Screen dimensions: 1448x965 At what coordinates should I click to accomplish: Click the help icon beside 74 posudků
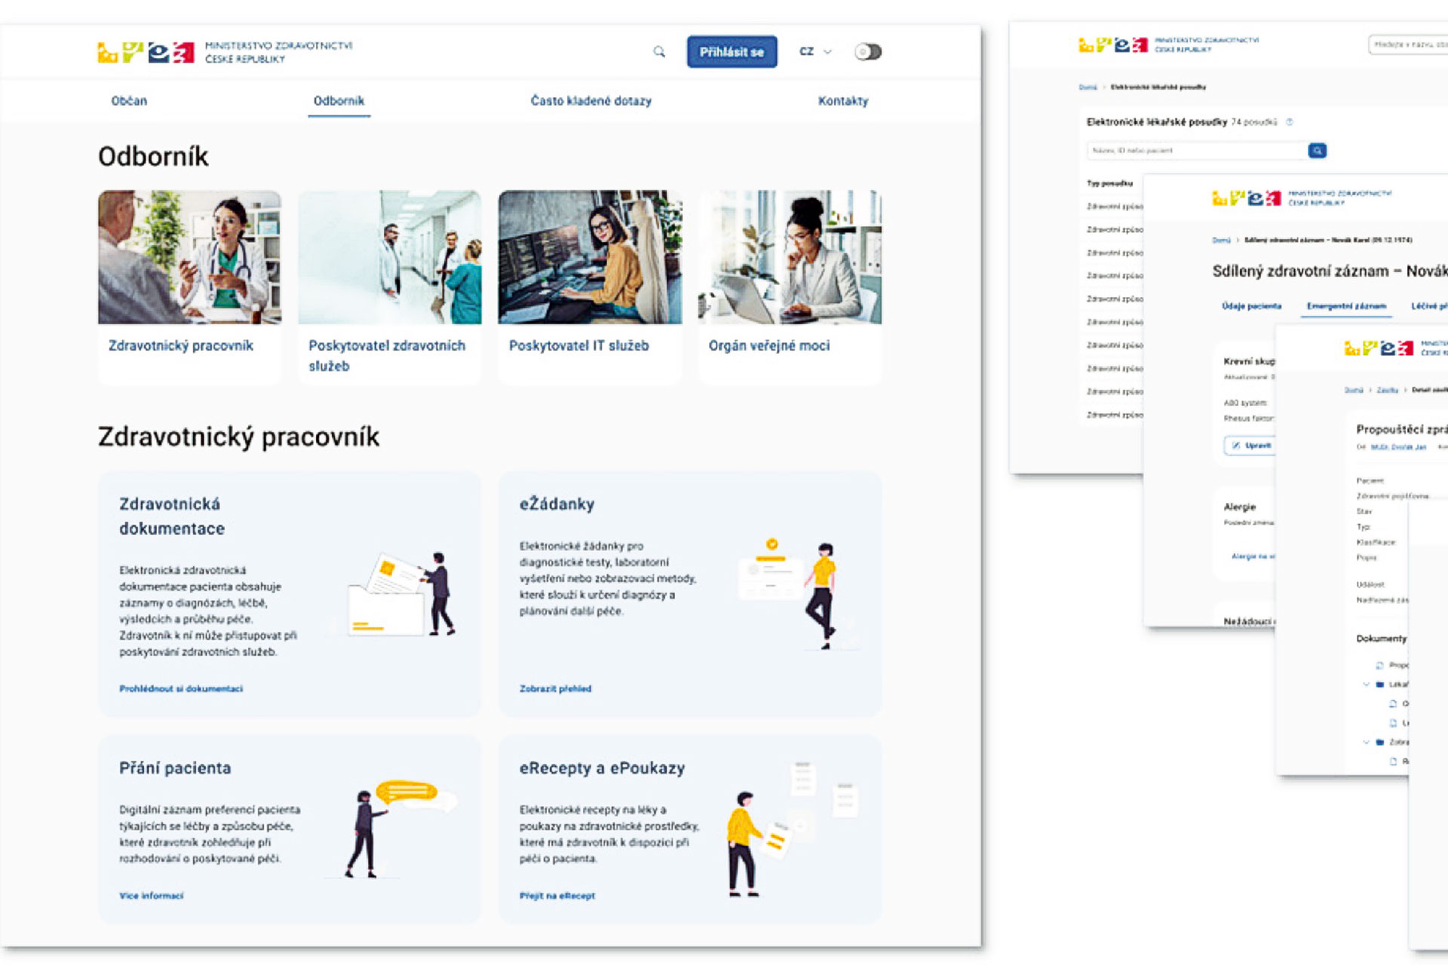click(x=1290, y=122)
